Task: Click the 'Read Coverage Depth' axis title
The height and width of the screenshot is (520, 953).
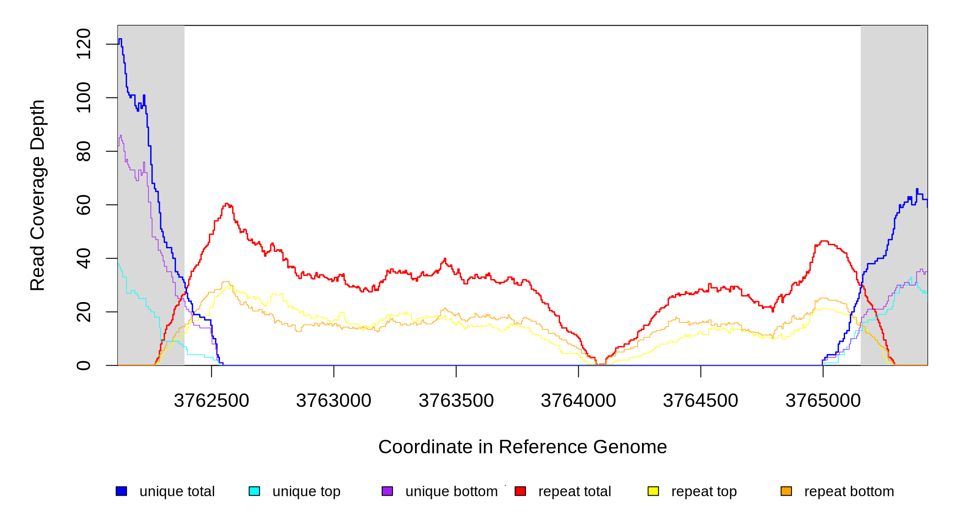Action: [x=37, y=195]
